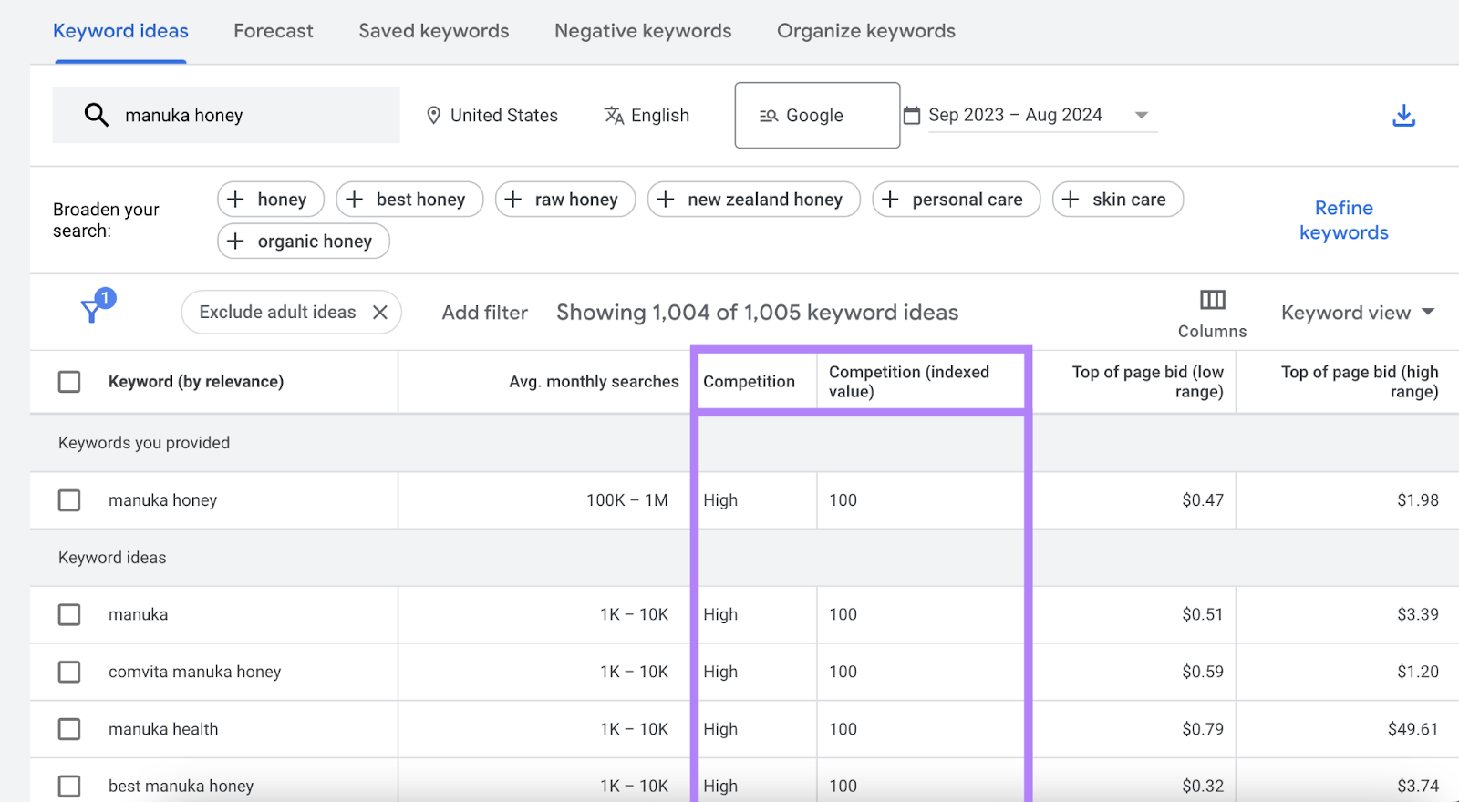Click the calendar date range icon
This screenshot has height=802, width=1459.
[911, 115]
